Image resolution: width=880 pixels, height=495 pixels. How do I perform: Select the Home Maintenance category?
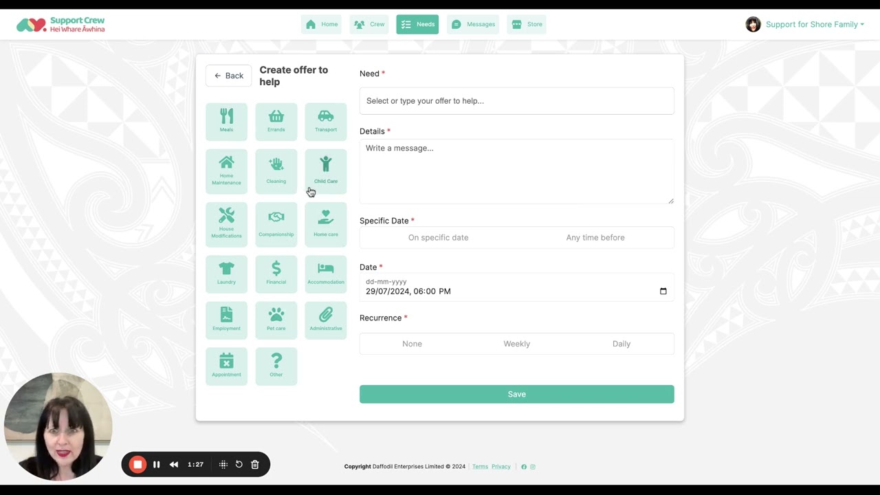click(x=226, y=171)
